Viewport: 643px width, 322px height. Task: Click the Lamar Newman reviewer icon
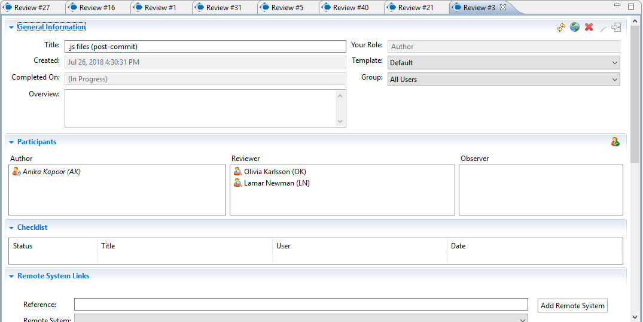(x=238, y=183)
